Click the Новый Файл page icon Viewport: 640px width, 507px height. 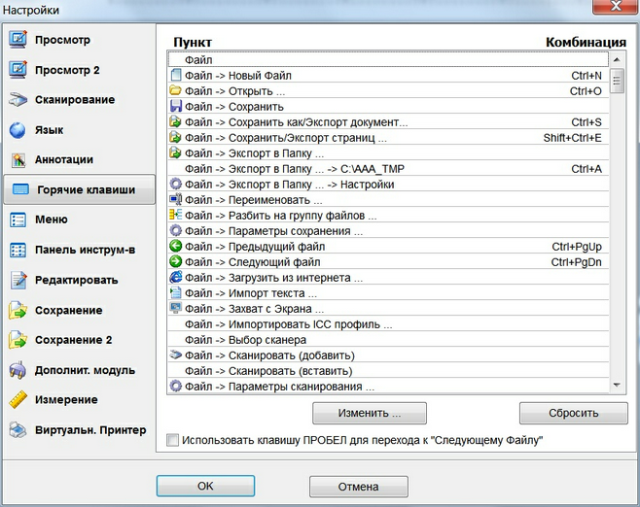(175, 75)
